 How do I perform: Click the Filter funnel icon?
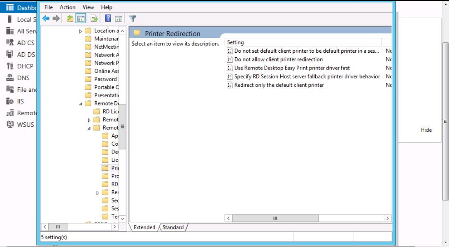tap(133, 19)
